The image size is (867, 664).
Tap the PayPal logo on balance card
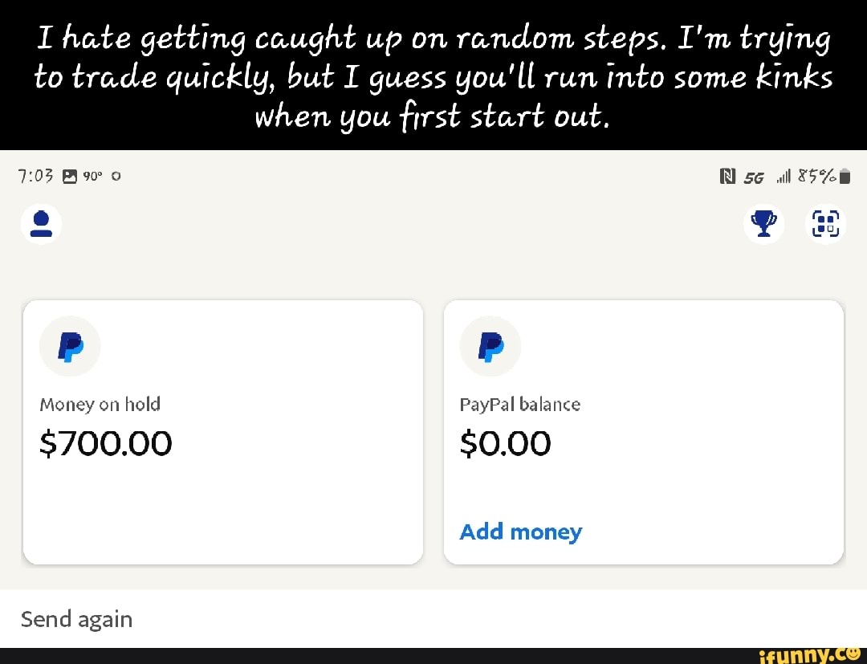point(490,346)
